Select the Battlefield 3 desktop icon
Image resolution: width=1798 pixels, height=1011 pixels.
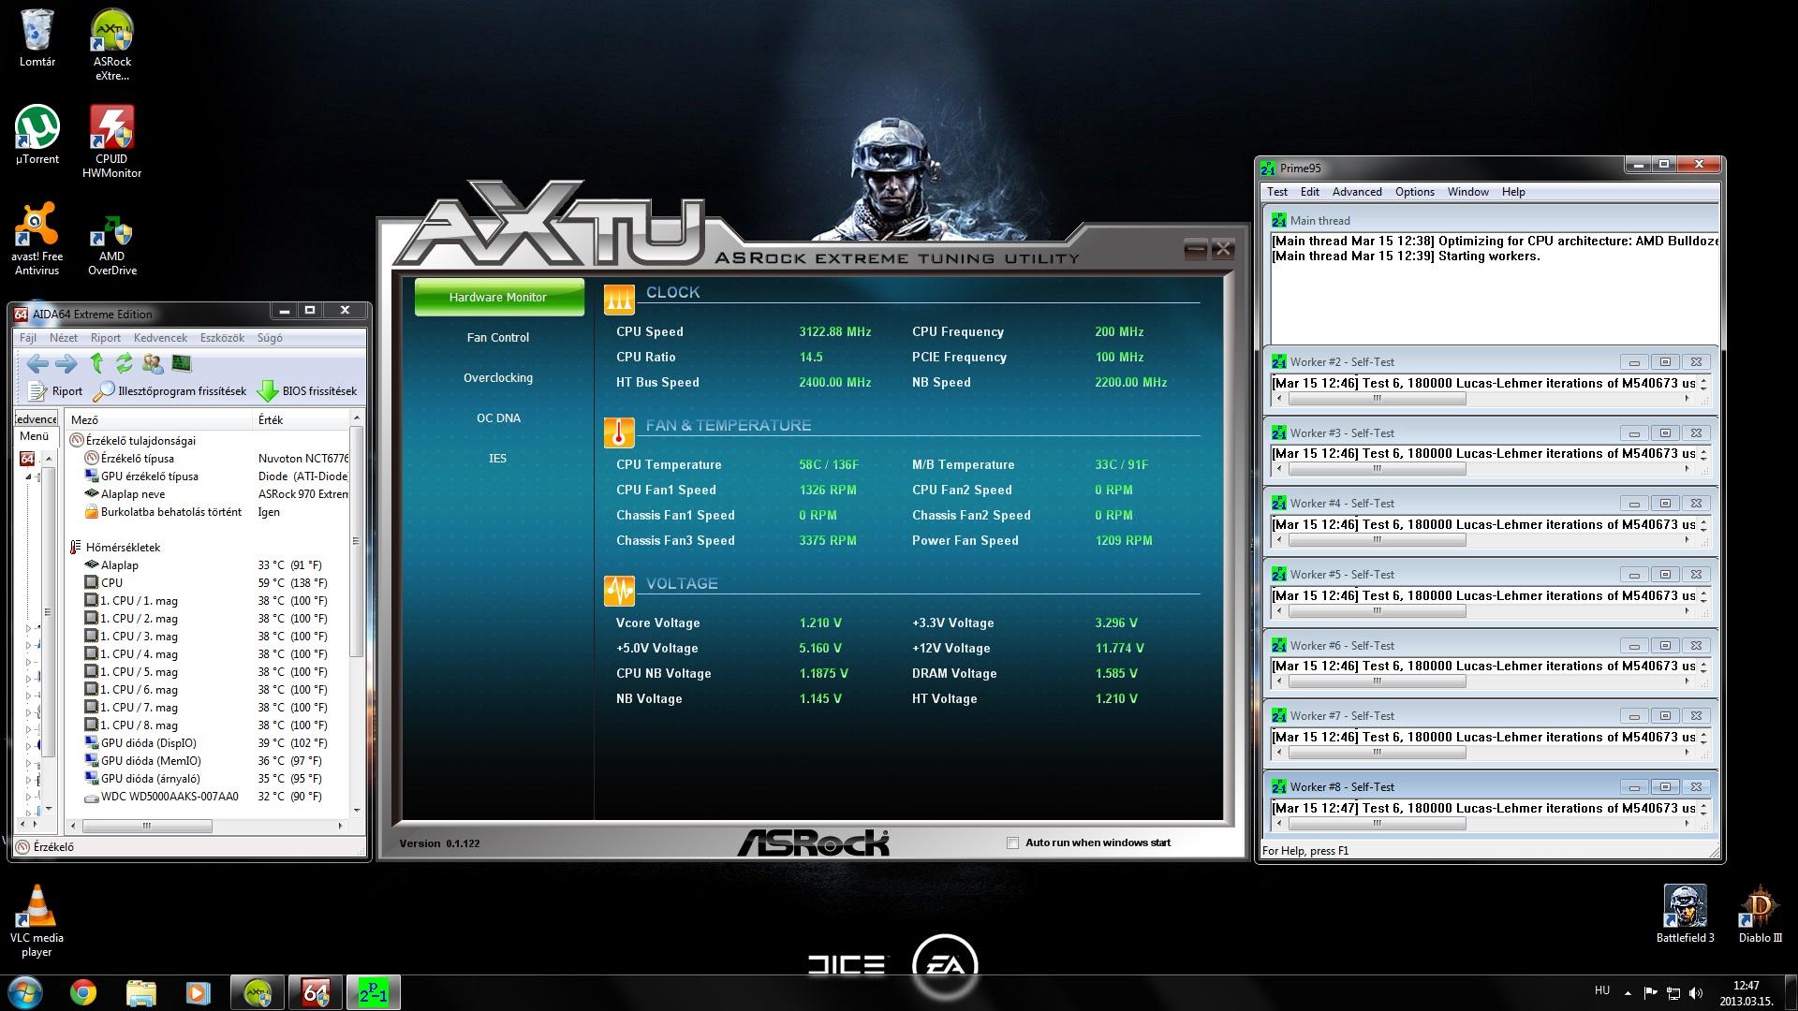1686,914
